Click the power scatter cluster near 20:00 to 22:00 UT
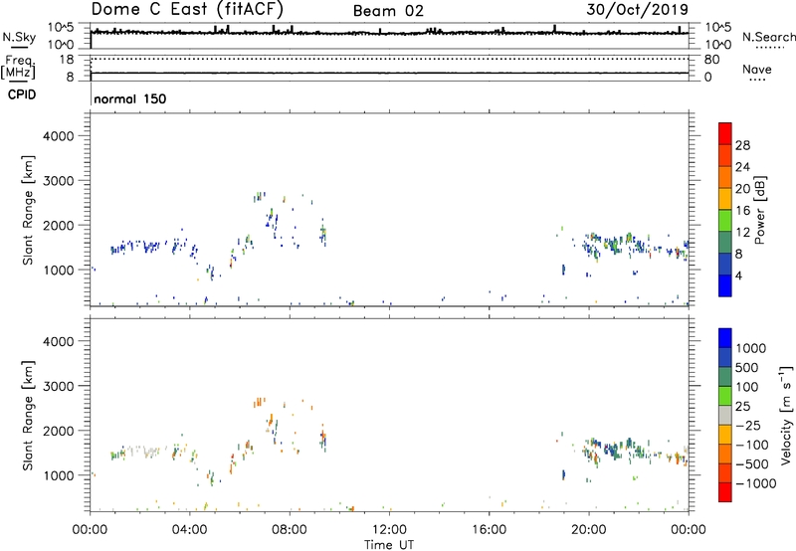The height and width of the screenshot is (551, 796). [617, 245]
